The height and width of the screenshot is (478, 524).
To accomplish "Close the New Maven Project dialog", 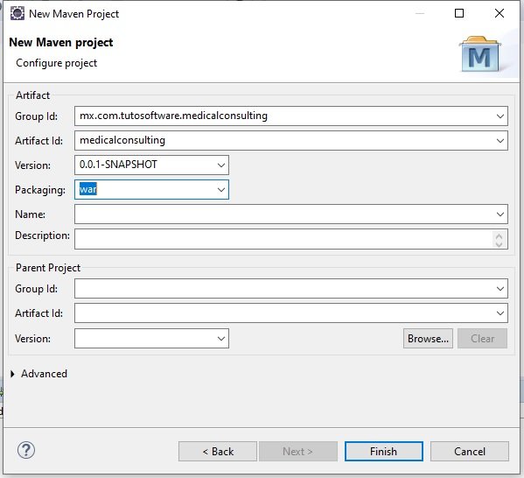I will point(500,13).
